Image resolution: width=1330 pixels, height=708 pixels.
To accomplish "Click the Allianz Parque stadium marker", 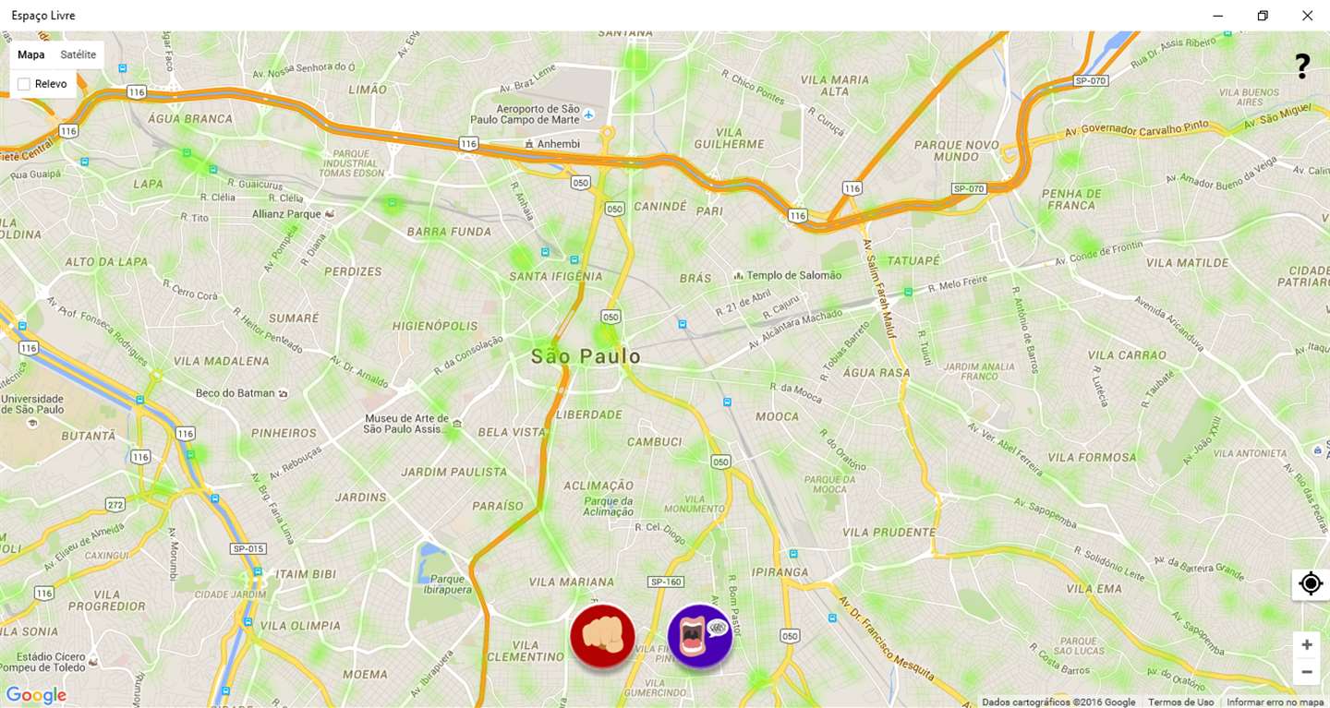I will coord(330,213).
